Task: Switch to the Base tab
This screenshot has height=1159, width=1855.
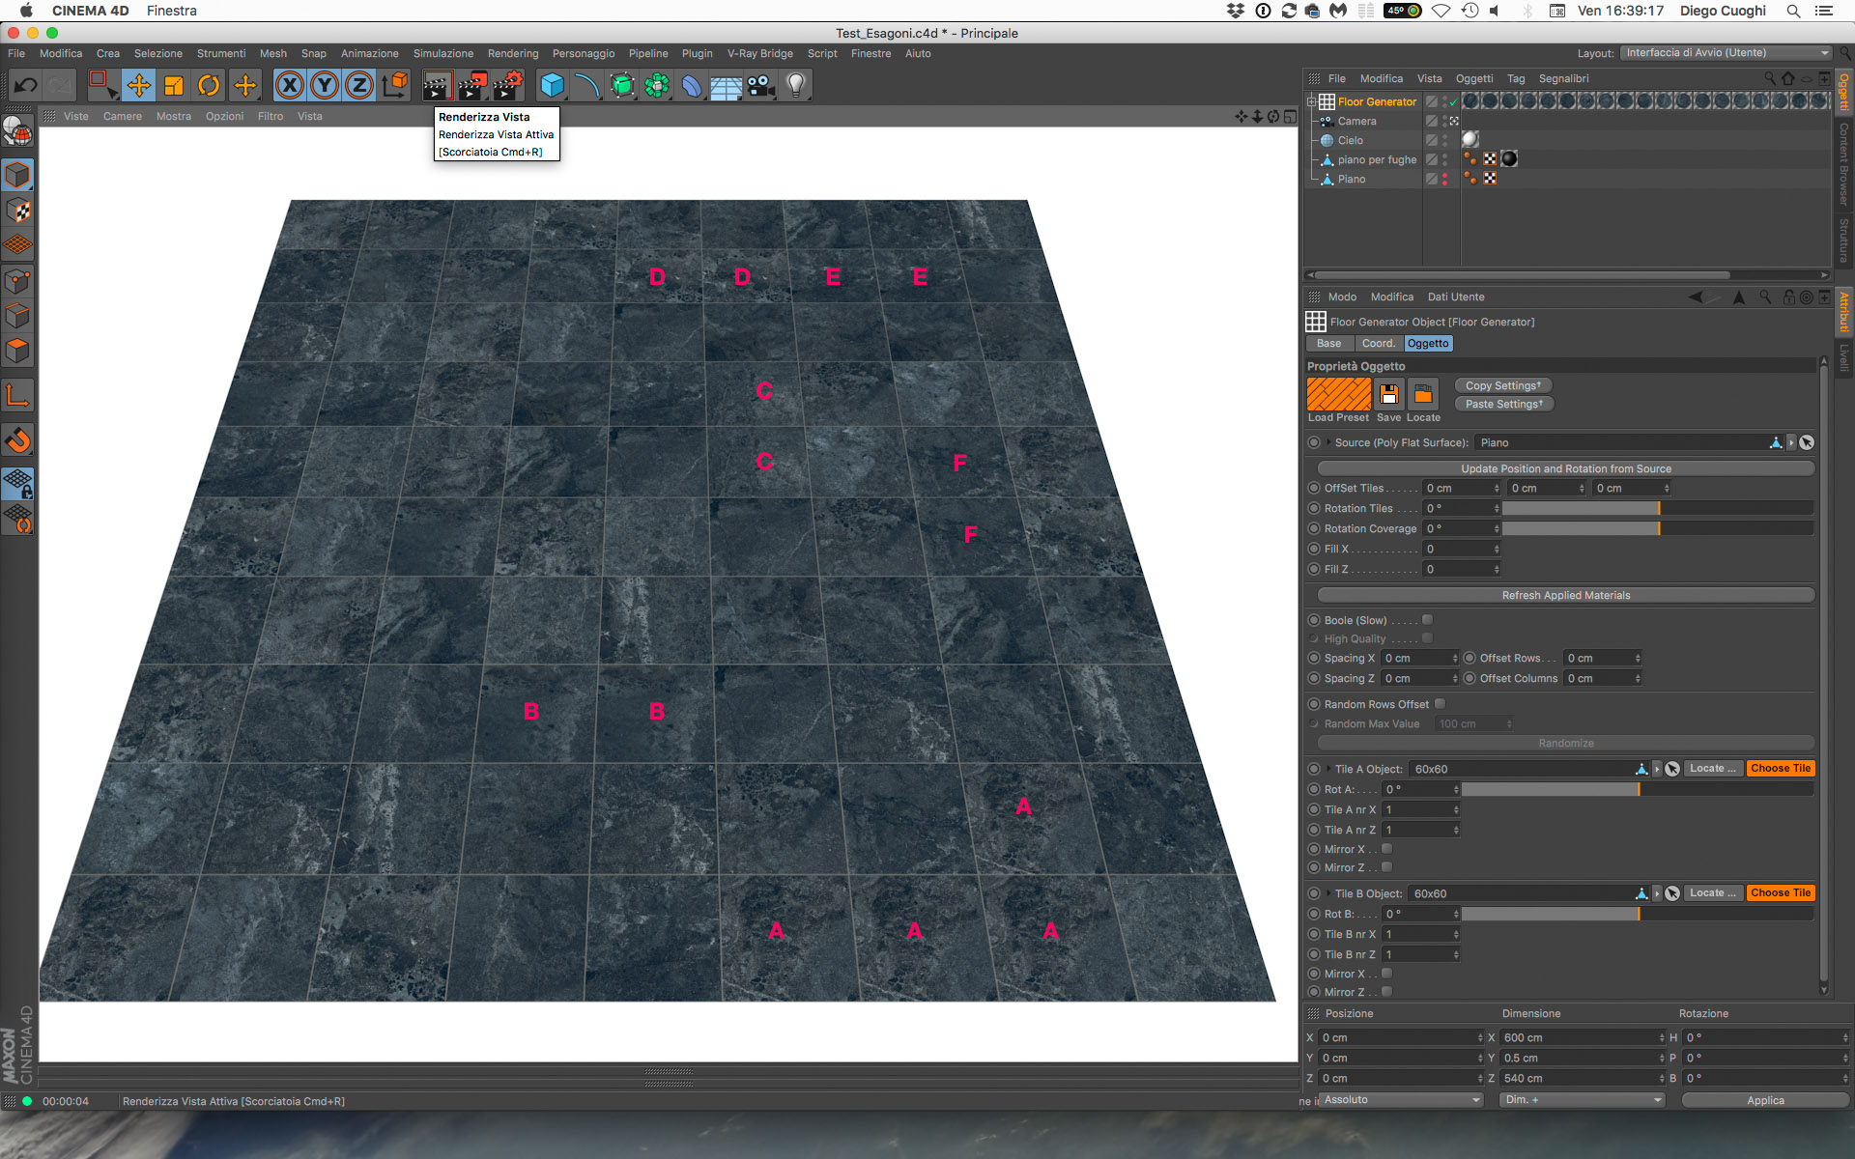Action: click(x=1328, y=343)
